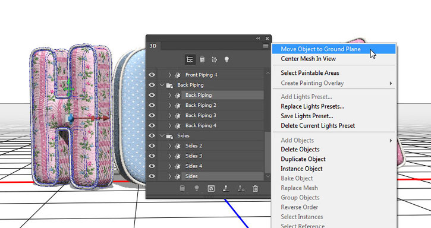Click the blue cube at 3D axis center
This screenshot has width=431, height=228.
[x=70, y=119]
